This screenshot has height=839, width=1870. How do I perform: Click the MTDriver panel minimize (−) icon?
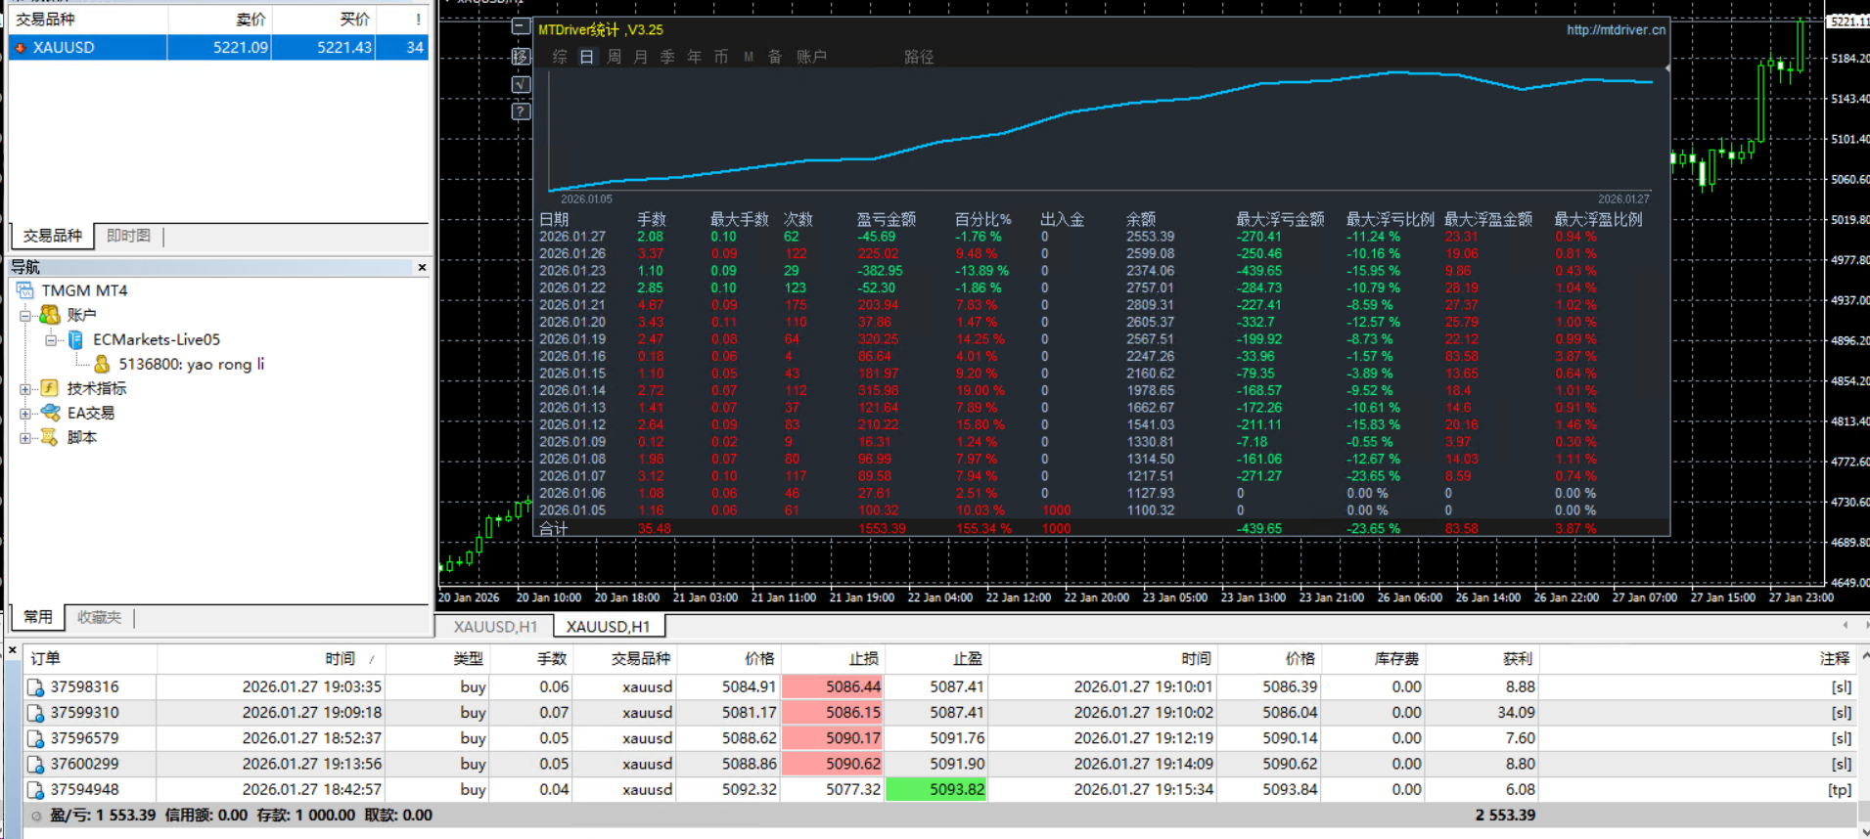[522, 27]
